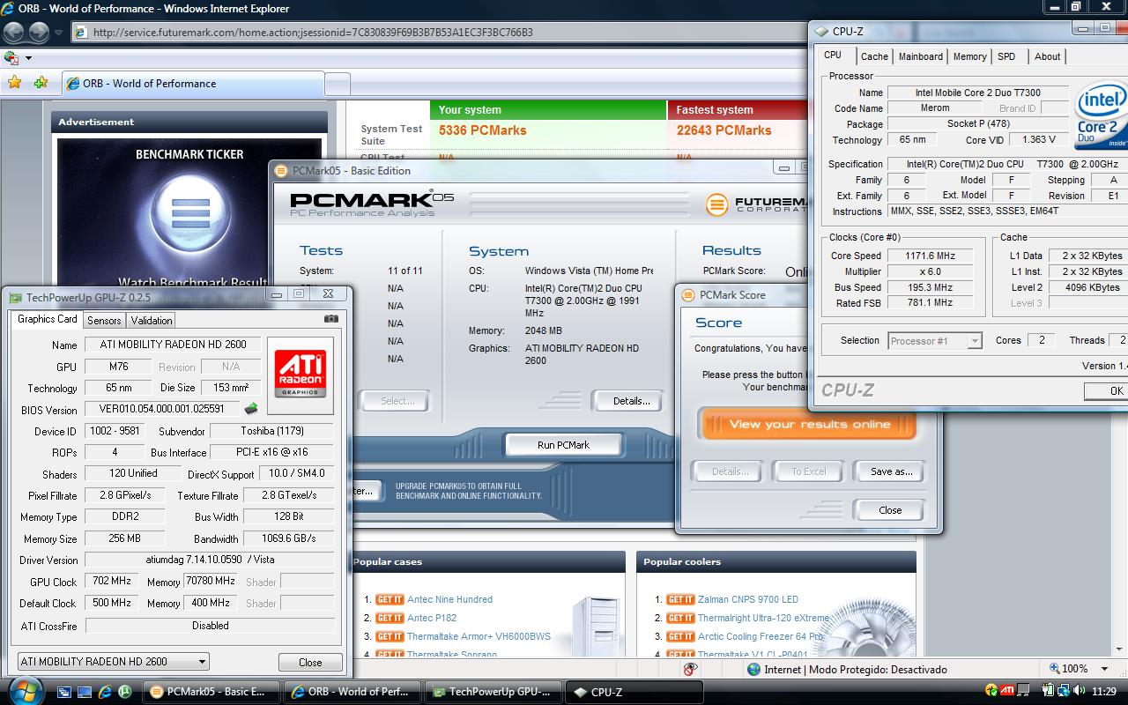Viewport: 1128px width, 705px height.
Task: Click the Futuremark logo icon in PCMark05
Action: tap(718, 204)
